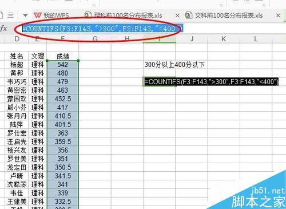Click the score cell 351
The width and height of the screenshot is (286, 209).
63,159
